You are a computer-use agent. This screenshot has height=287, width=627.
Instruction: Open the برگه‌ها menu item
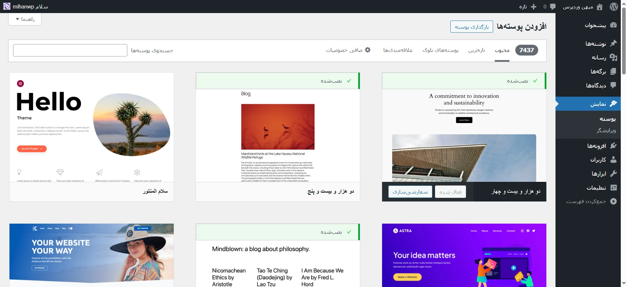[588, 71]
